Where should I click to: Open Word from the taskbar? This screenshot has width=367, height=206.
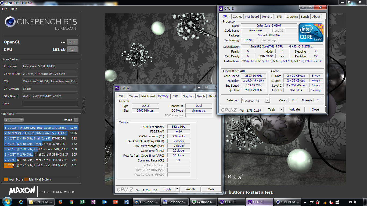[127, 202]
